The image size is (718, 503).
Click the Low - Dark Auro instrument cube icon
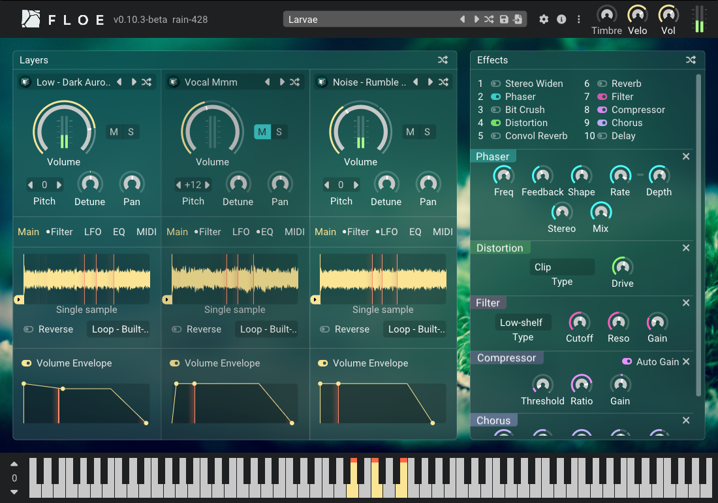pos(25,82)
